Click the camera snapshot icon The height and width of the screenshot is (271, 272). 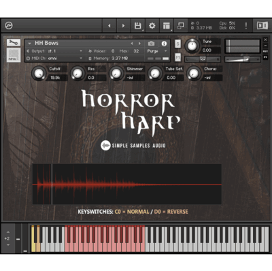tap(151, 44)
